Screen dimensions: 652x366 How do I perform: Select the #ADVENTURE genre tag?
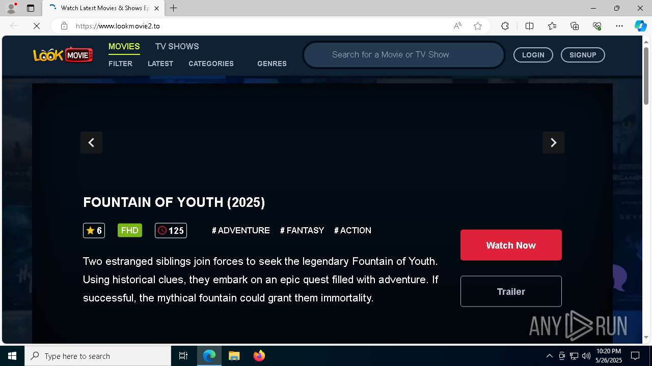[x=241, y=230]
